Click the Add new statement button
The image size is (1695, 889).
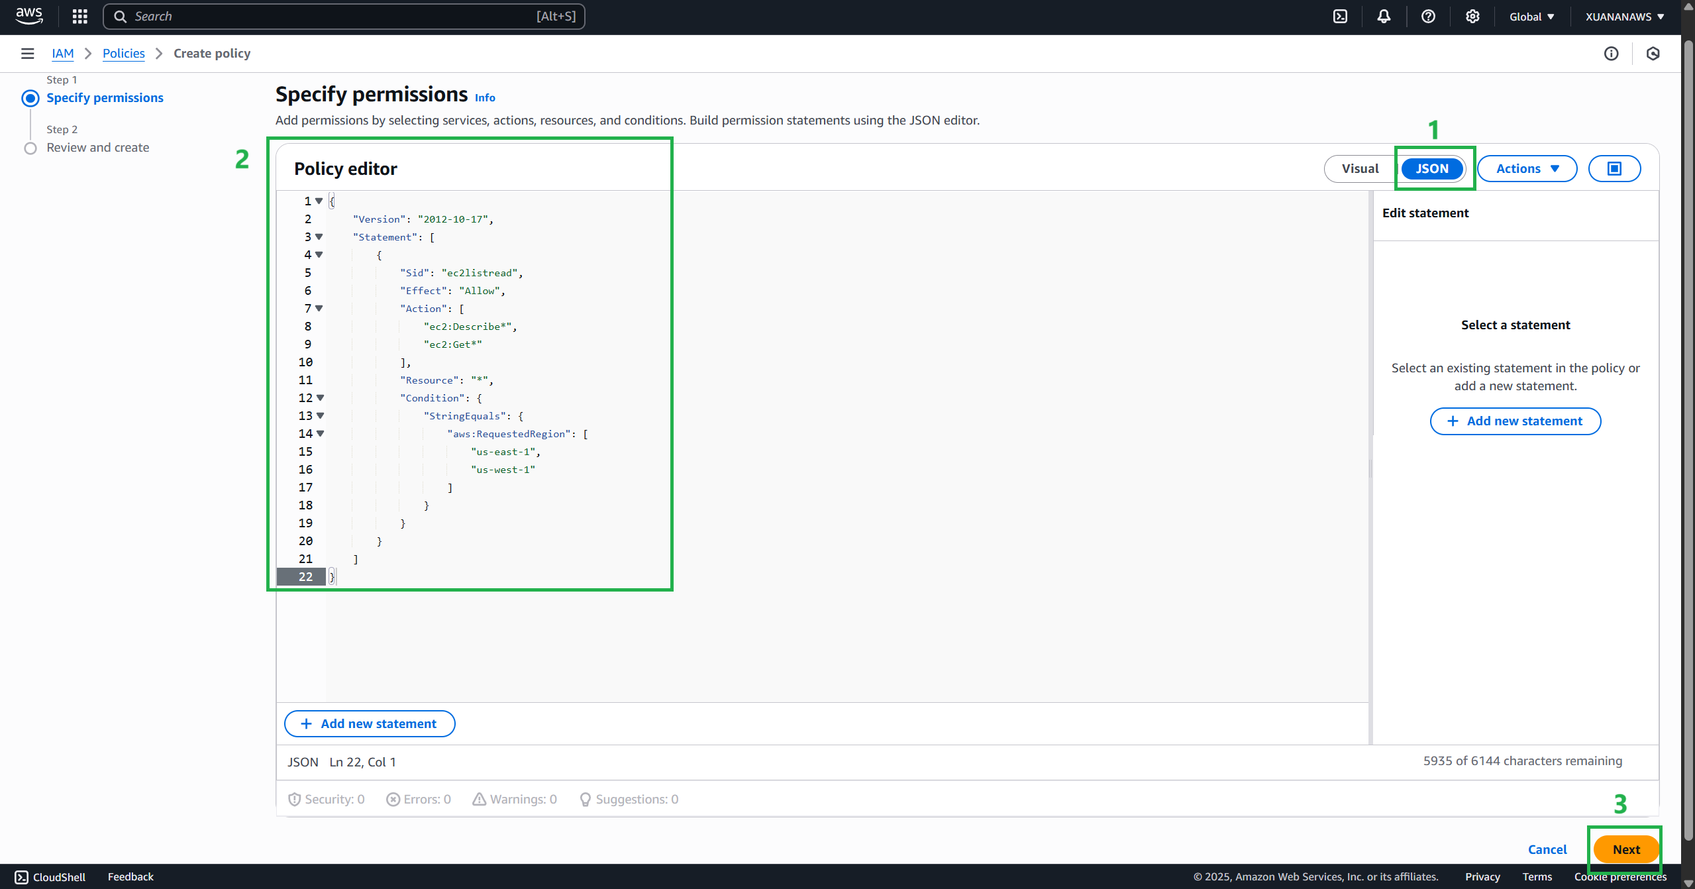[x=369, y=723]
